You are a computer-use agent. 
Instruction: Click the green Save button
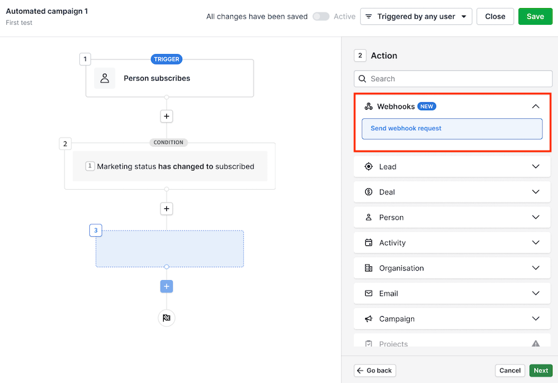click(535, 16)
